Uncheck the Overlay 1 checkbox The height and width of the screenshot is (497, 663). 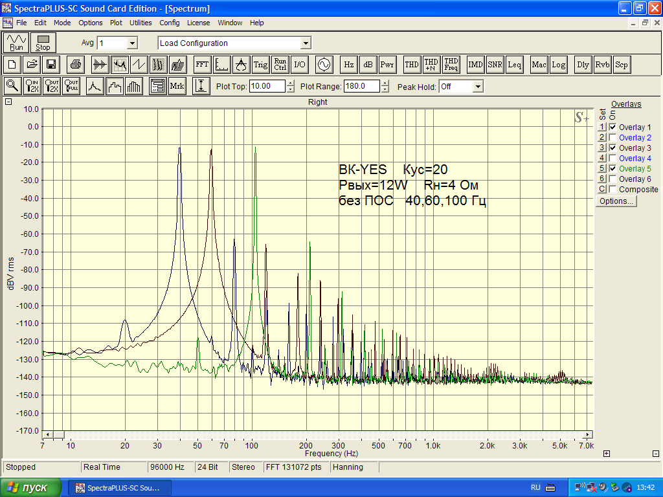point(612,127)
